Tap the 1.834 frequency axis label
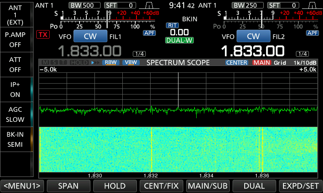323x193 pixels. [x=206, y=176]
